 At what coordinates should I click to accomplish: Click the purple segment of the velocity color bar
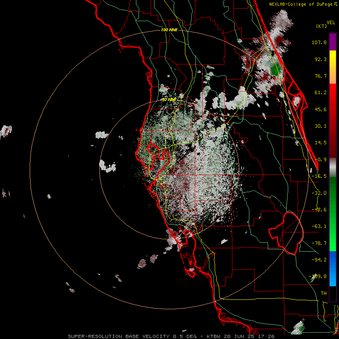pos(333,42)
